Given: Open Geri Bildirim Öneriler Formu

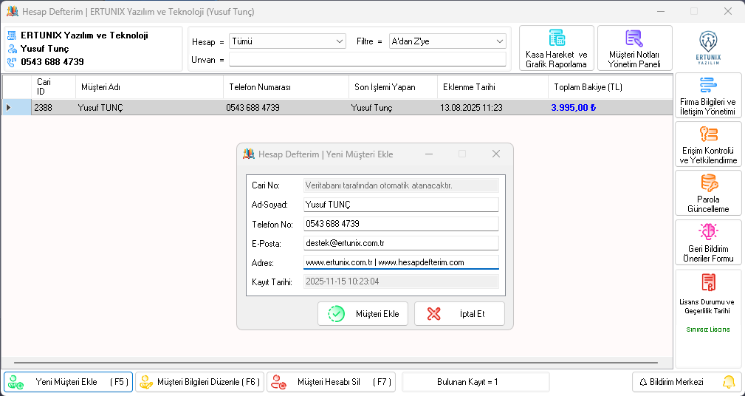Looking at the screenshot, I should pos(707,242).
